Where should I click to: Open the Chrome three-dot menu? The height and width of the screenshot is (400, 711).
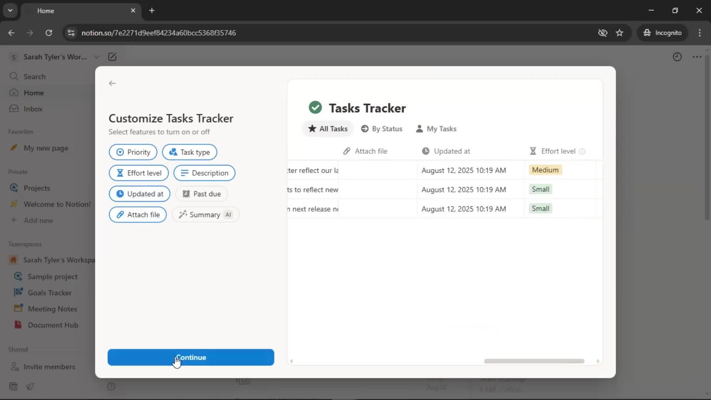click(x=700, y=33)
